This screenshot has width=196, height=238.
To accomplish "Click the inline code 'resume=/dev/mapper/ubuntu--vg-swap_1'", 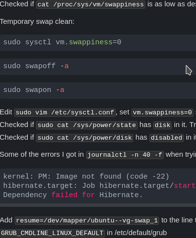I will (87, 220).
